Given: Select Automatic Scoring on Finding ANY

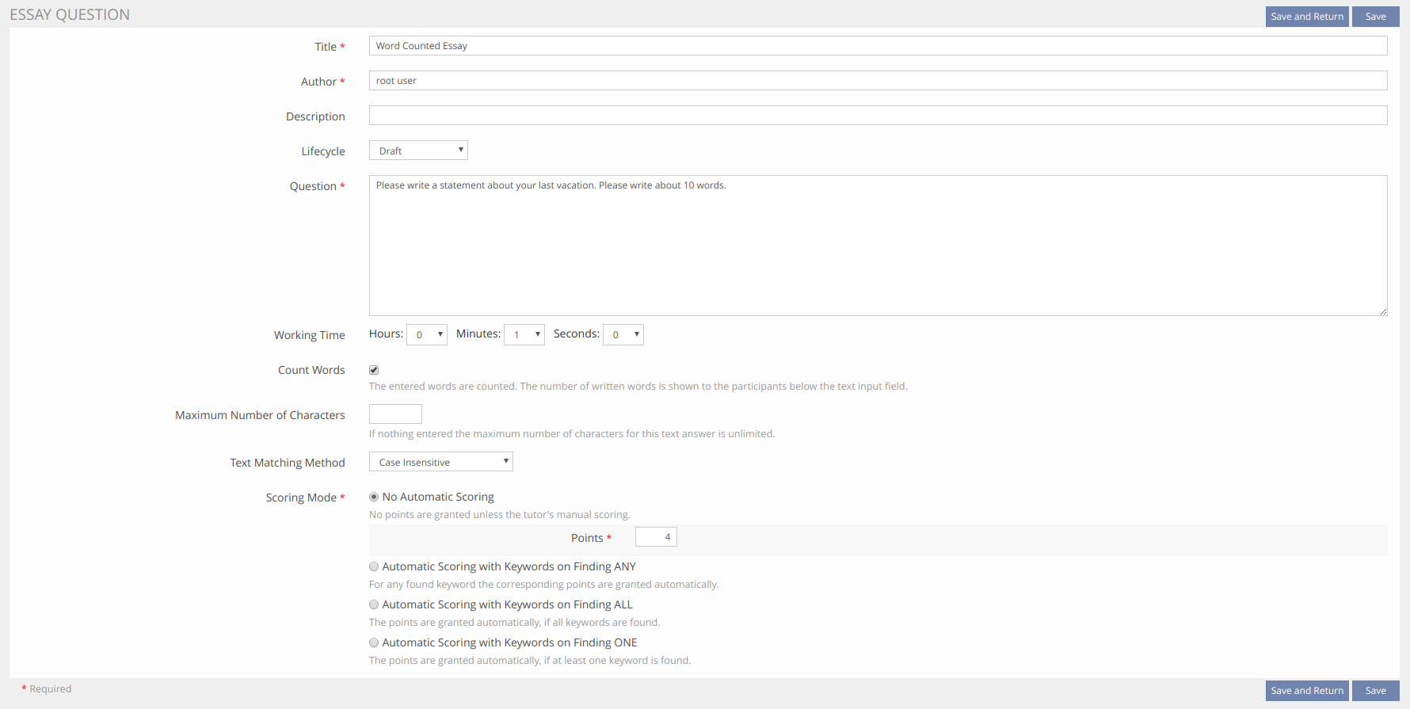Looking at the screenshot, I should (x=374, y=567).
